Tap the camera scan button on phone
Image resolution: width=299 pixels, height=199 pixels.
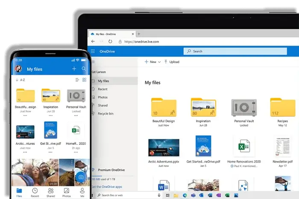[81, 177]
